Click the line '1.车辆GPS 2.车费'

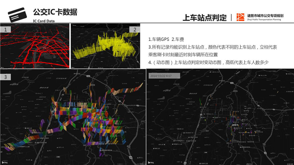point(169,39)
